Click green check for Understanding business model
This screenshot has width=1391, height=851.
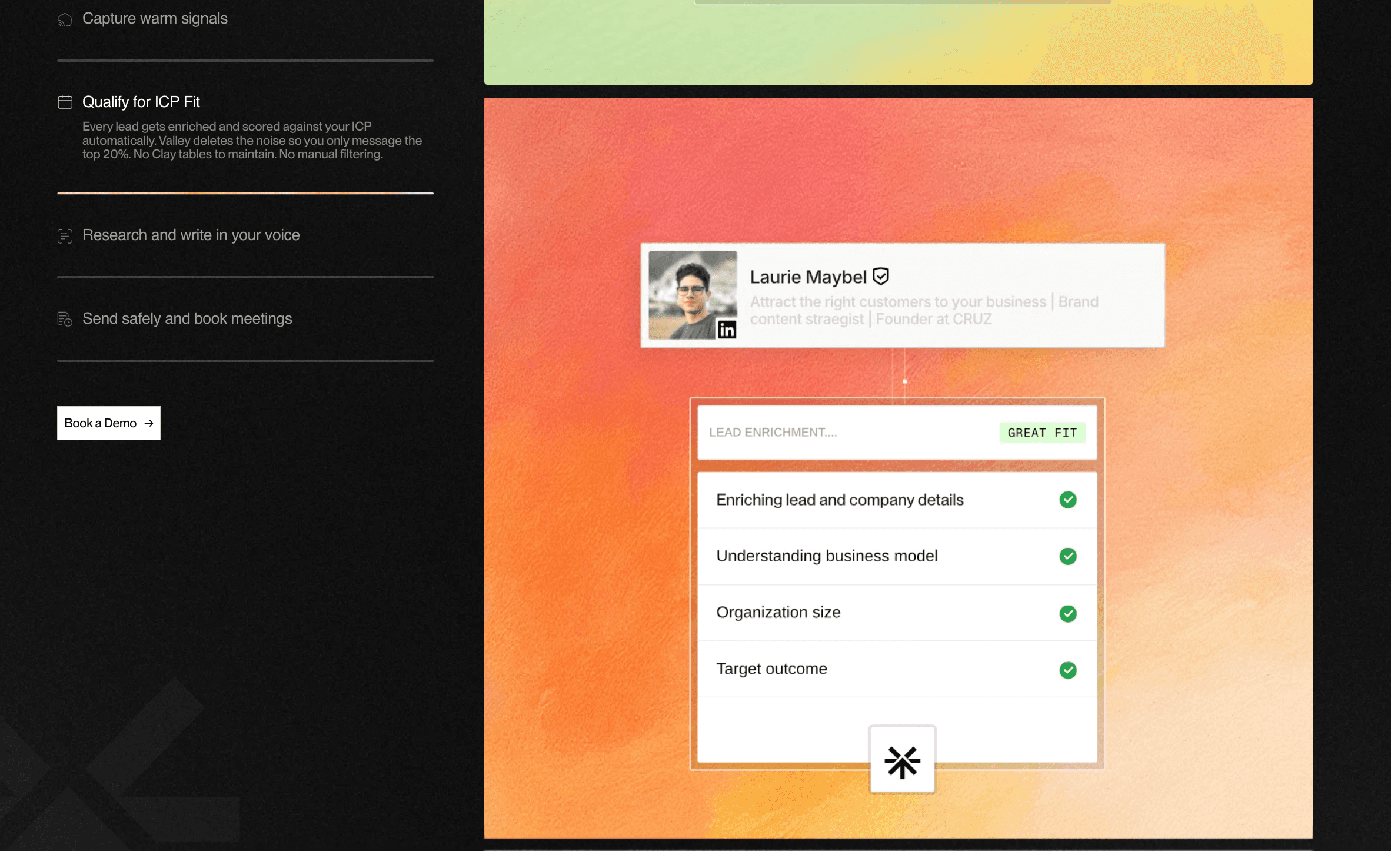(x=1068, y=556)
